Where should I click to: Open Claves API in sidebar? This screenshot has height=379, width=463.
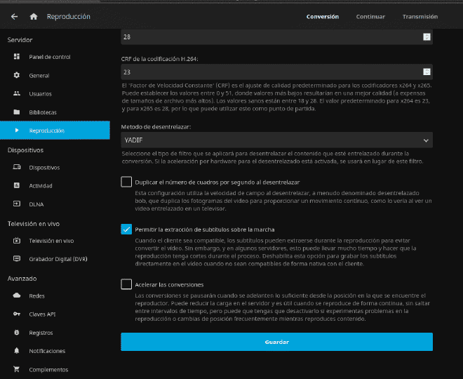(x=55, y=314)
